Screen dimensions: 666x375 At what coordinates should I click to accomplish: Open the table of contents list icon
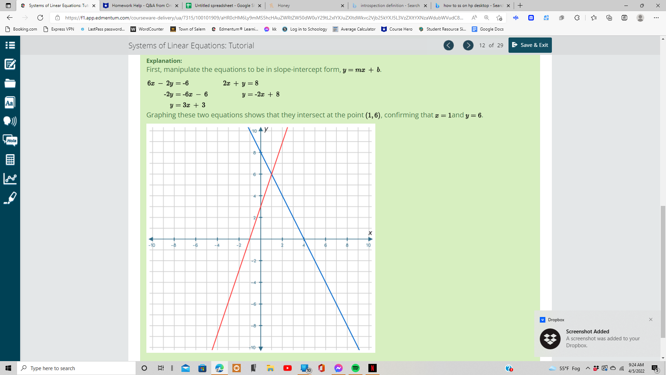click(10, 45)
